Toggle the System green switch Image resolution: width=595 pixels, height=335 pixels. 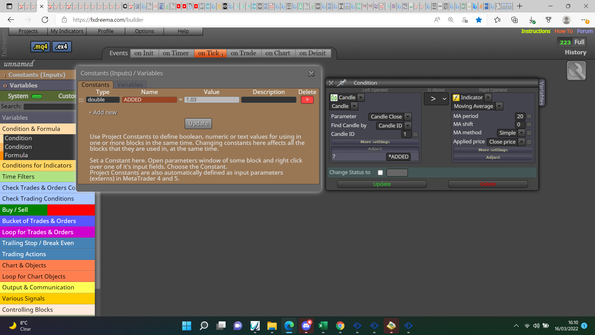tap(37, 96)
